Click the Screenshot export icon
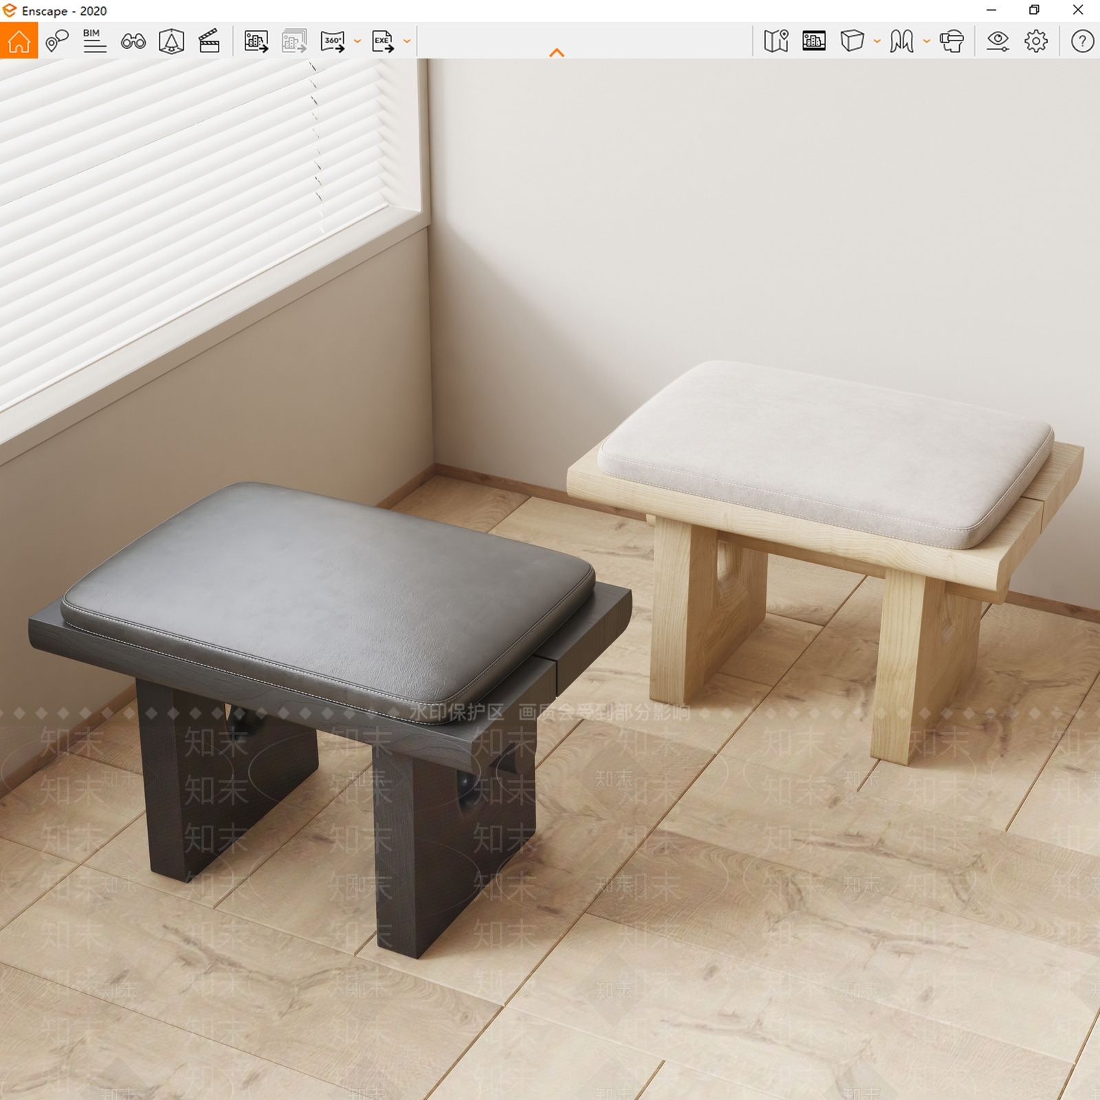Image resolution: width=1100 pixels, height=1100 pixels. tap(256, 41)
